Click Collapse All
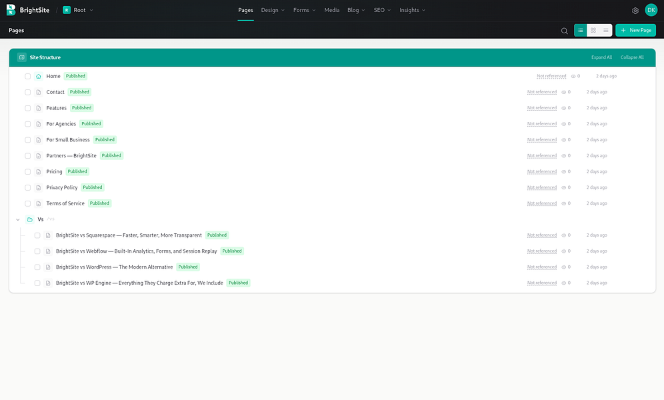The image size is (664, 400). click(632, 57)
